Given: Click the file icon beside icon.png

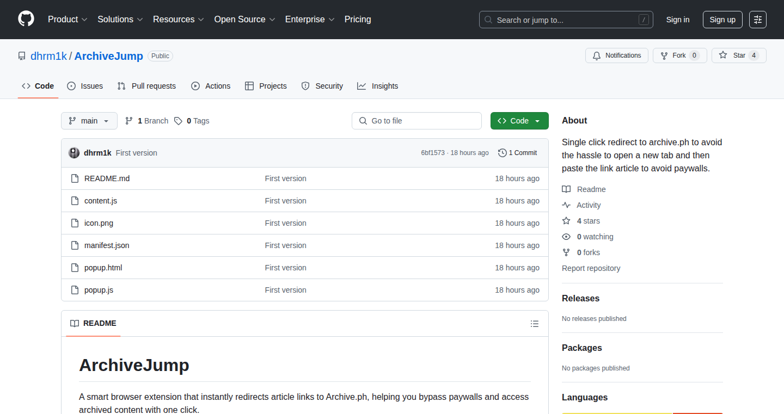Looking at the screenshot, I should (75, 223).
